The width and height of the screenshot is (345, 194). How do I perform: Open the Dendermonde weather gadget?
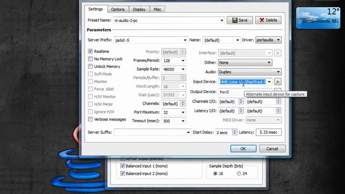tap(318, 18)
